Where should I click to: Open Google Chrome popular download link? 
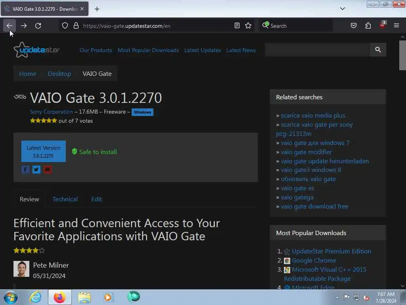[x=314, y=261]
